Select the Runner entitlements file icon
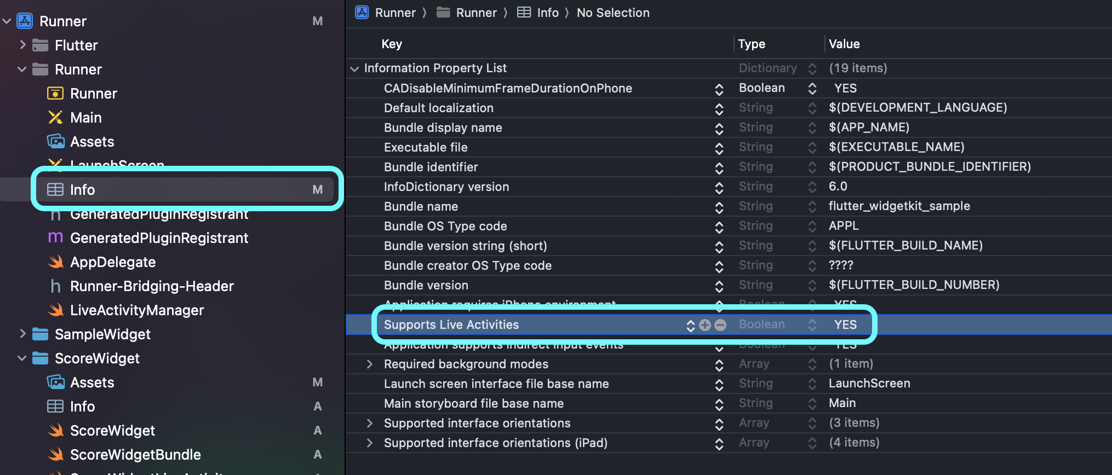 [x=55, y=94]
